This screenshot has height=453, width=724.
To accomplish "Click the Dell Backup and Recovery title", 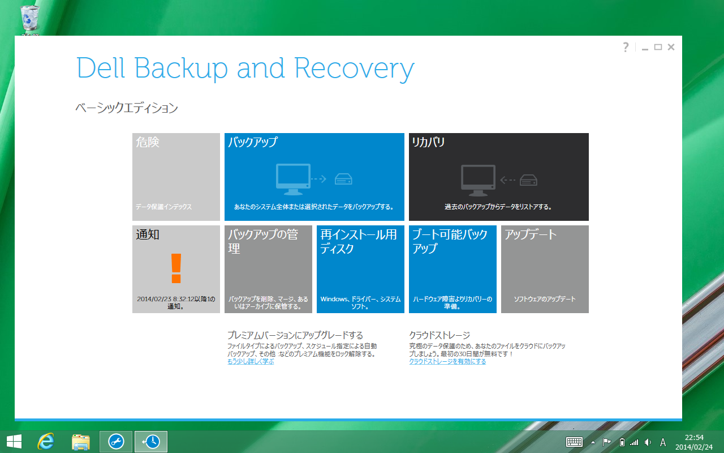I will click(x=245, y=69).
